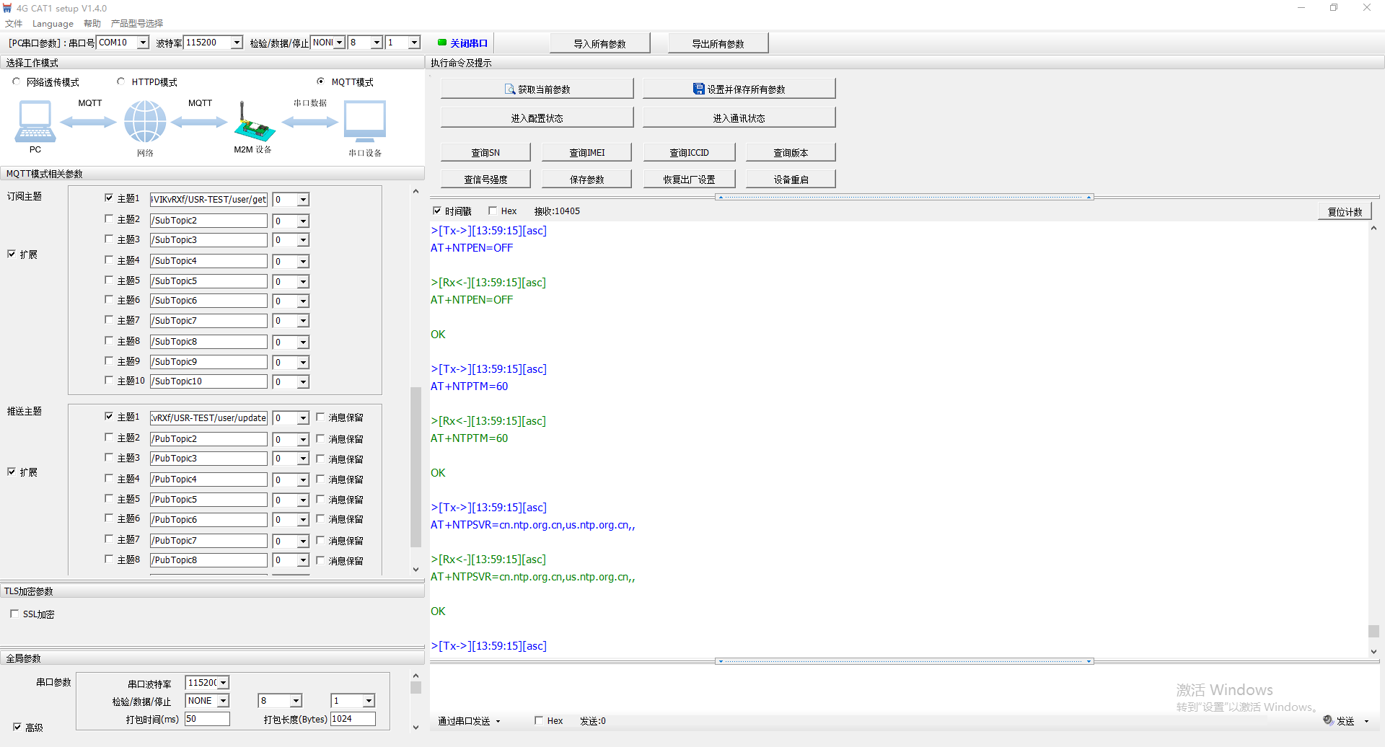Click the PC laptop icon in diagram
This screenshot has height=747, width=1385.
tap(35, 121)
